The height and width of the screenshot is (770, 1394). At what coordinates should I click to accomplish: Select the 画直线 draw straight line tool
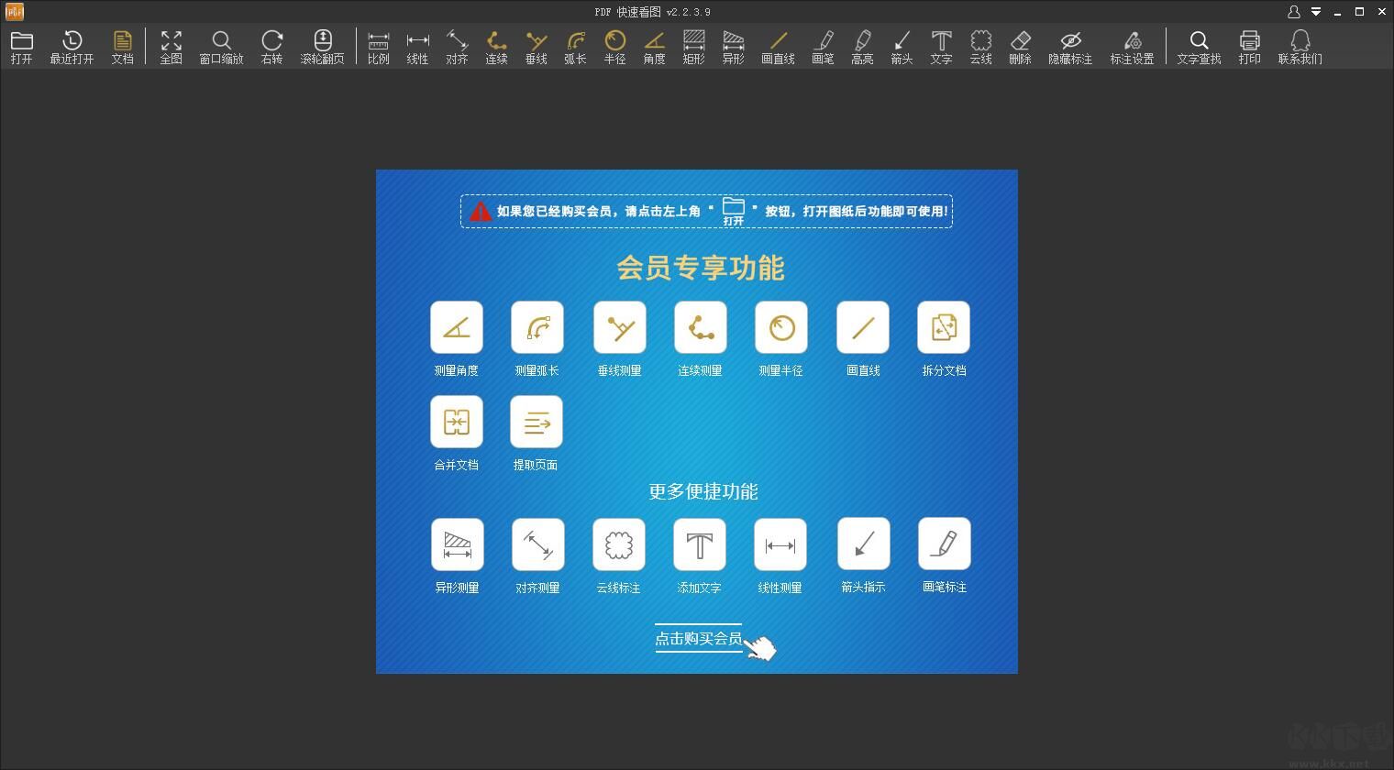pyautogui.click(x=778, y=46)
